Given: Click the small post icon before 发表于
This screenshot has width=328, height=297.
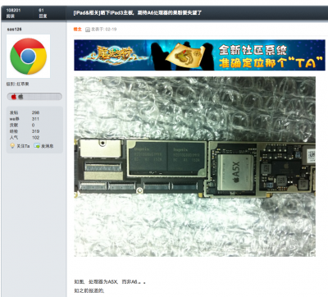Looking at the screenshot, I should click(88, 30).
